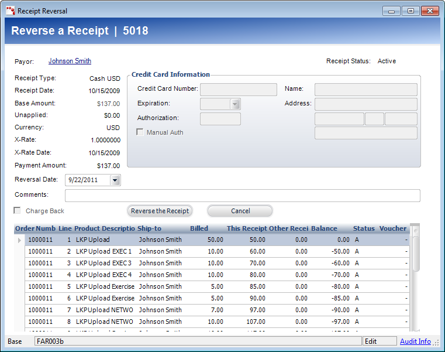This screenshot has height=352, width=445.
Task: Click into the Comments text field
Action: (242, 195)
